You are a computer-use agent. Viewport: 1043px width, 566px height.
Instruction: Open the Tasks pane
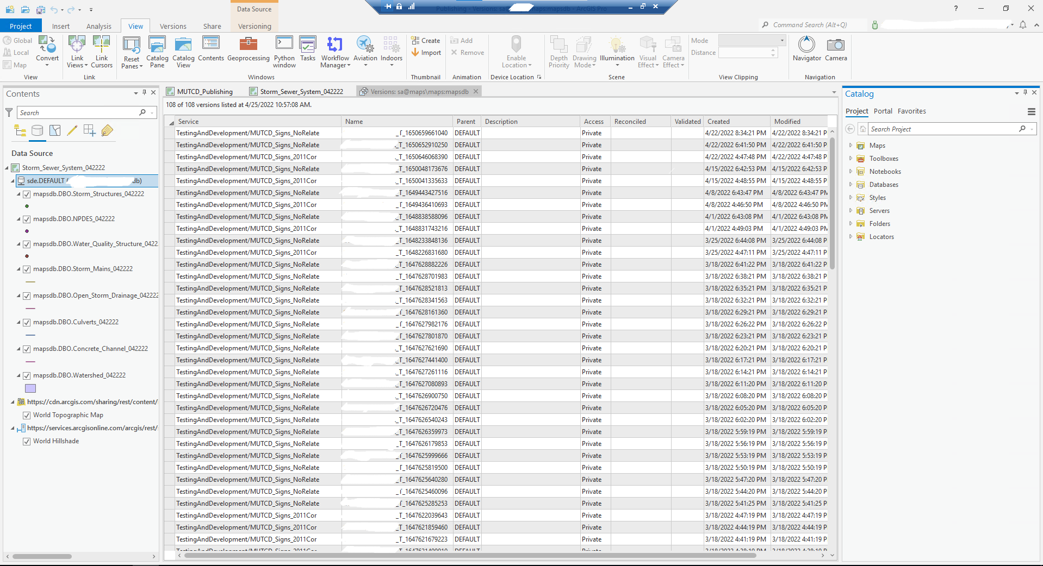click(308, 52)
